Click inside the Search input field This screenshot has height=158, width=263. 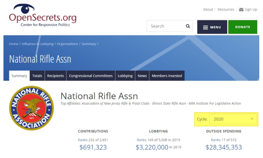166,26
